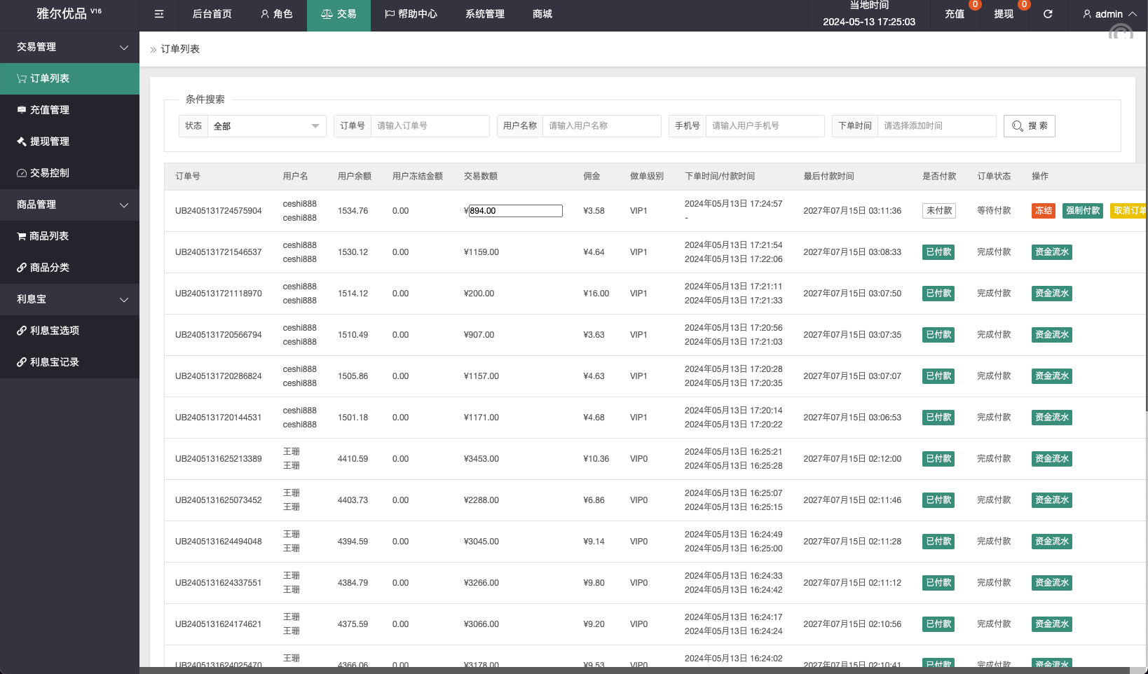
Task: Open 商品分类 in the sidebar
Action: coord(49,268)
